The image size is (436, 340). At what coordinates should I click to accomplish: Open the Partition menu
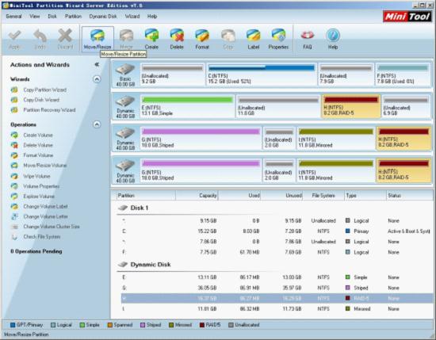click(74, 17)
